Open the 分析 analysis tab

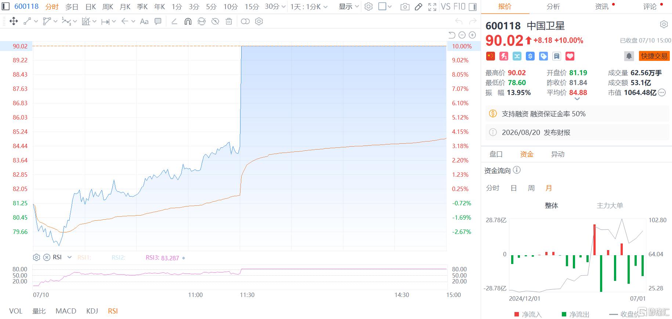[553, 7]
